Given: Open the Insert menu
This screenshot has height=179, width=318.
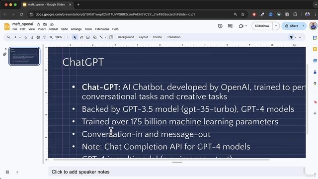Looking at the screenshot, I should click(x=42, y=29).
